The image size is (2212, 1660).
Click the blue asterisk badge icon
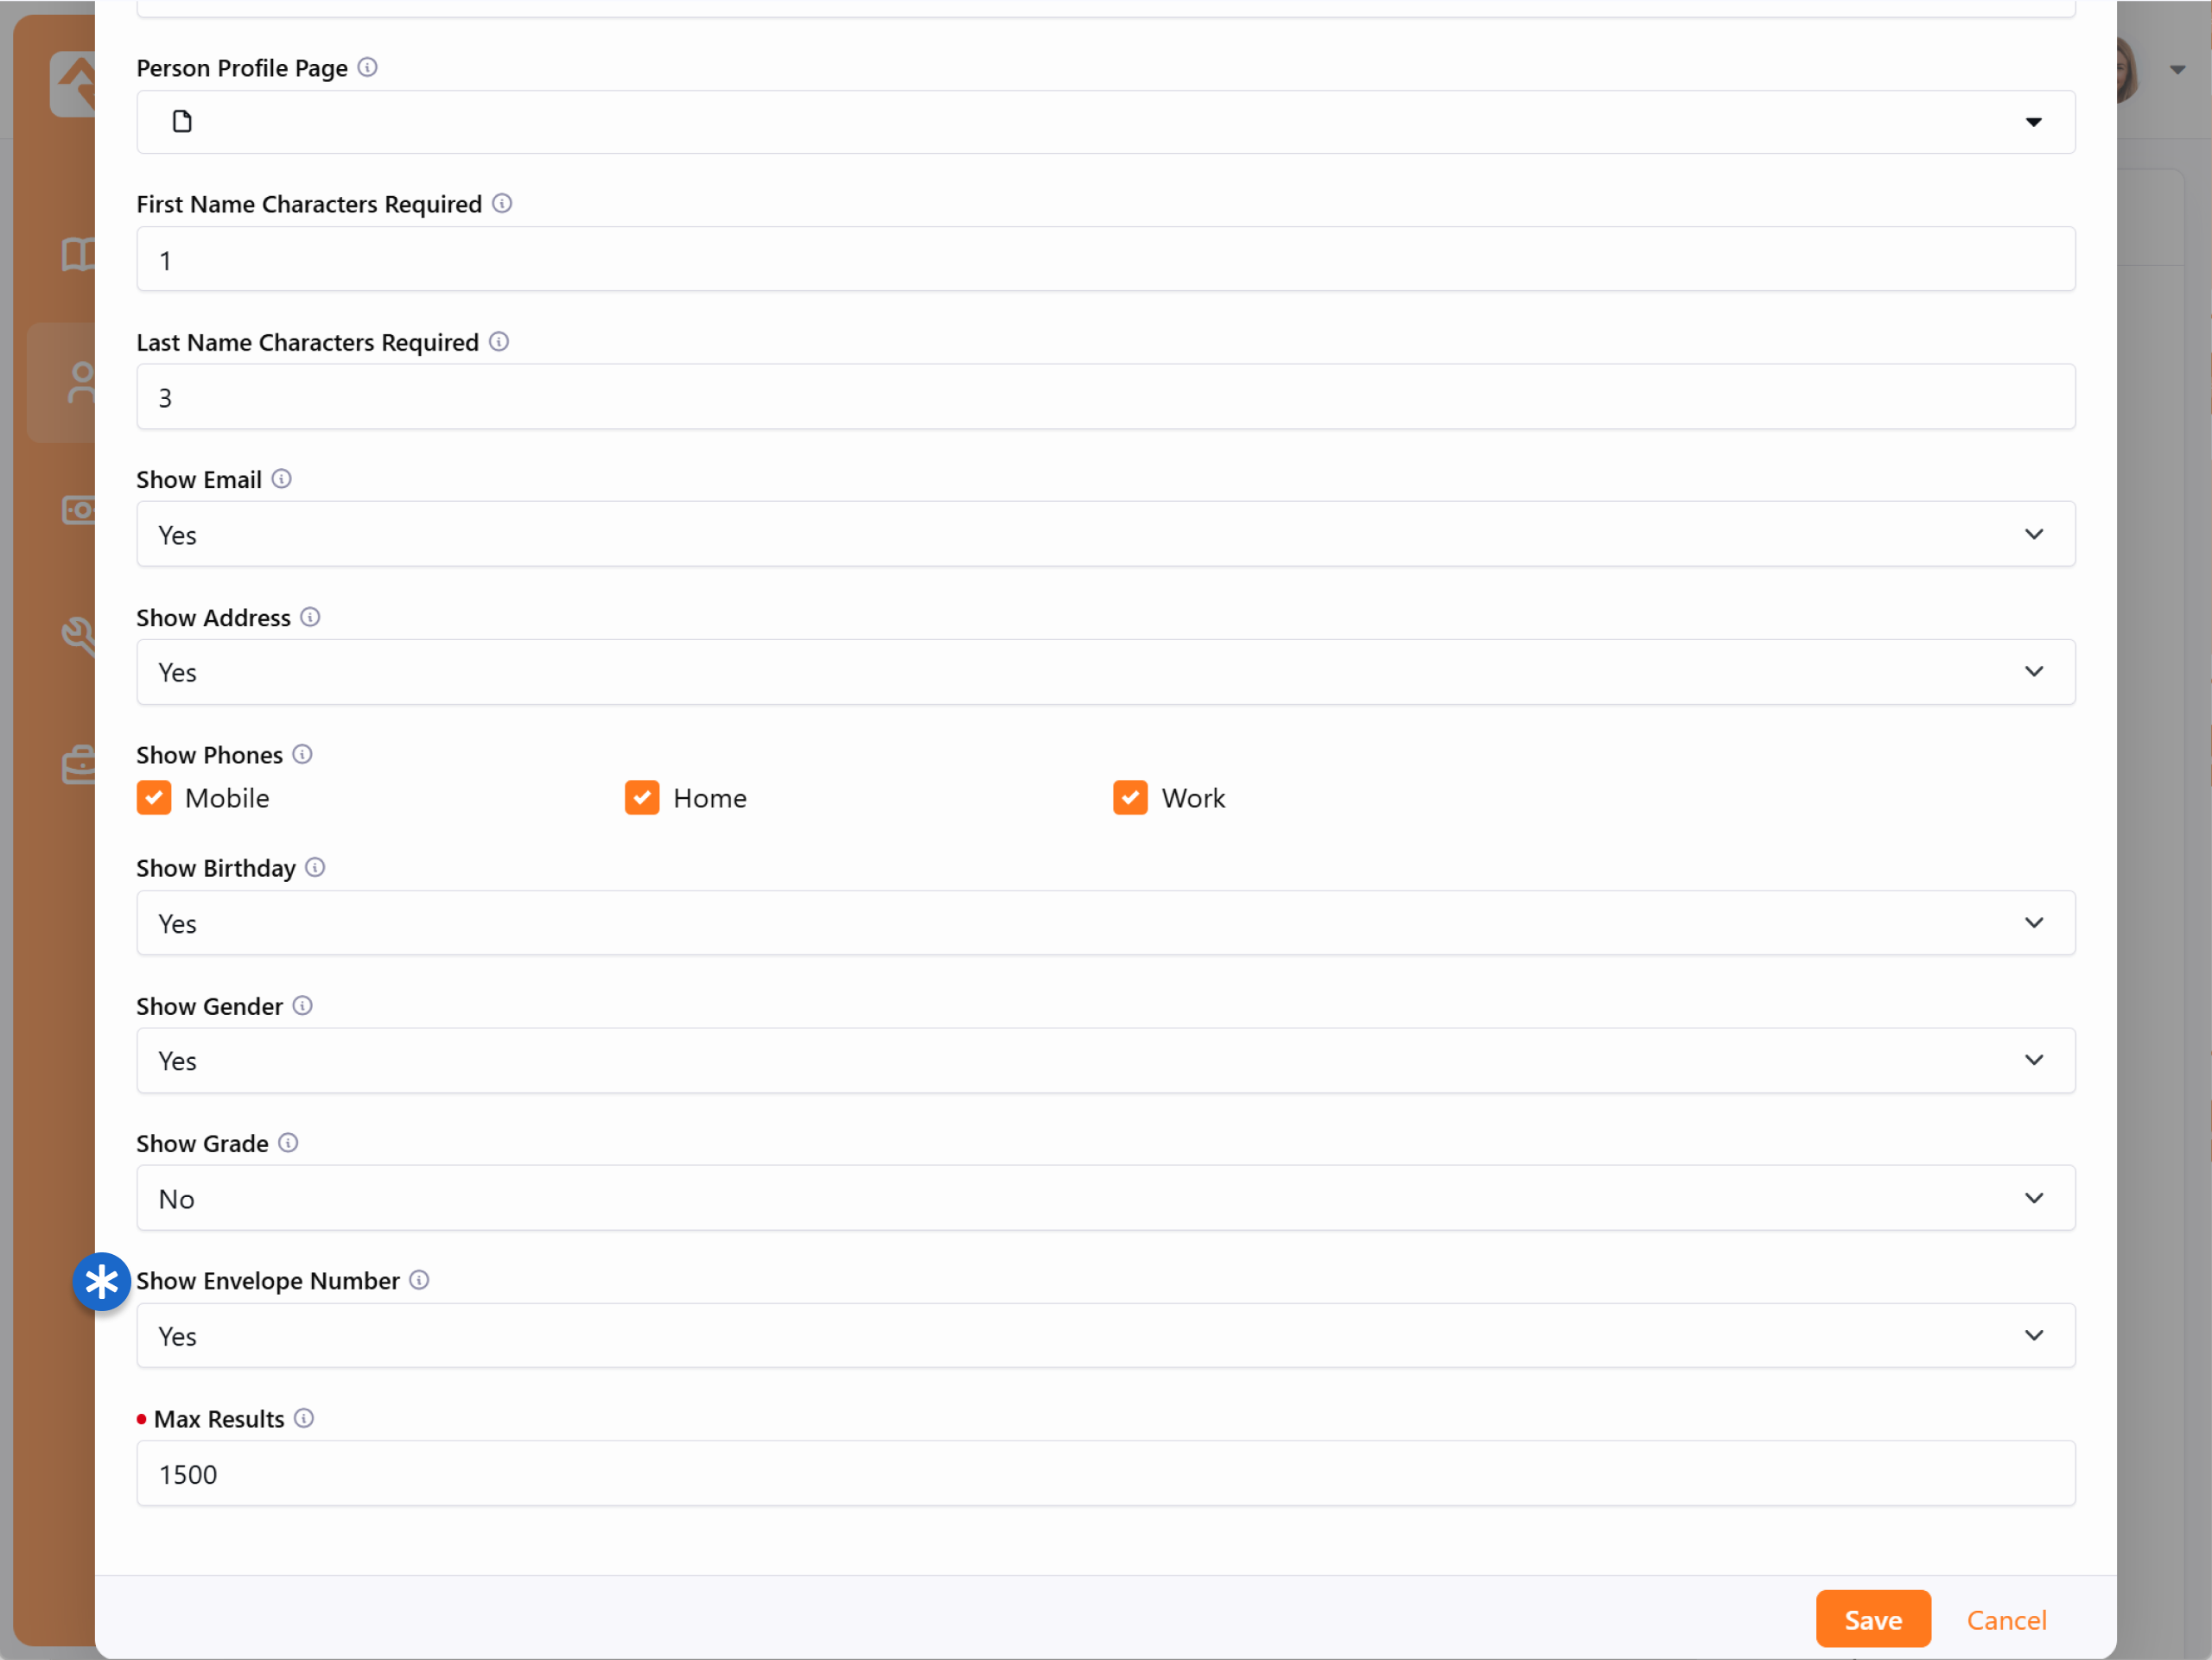pyautogui.click(x=102, y=1283)
